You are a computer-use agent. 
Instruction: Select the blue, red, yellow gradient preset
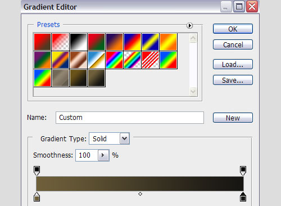click(132, 42)
